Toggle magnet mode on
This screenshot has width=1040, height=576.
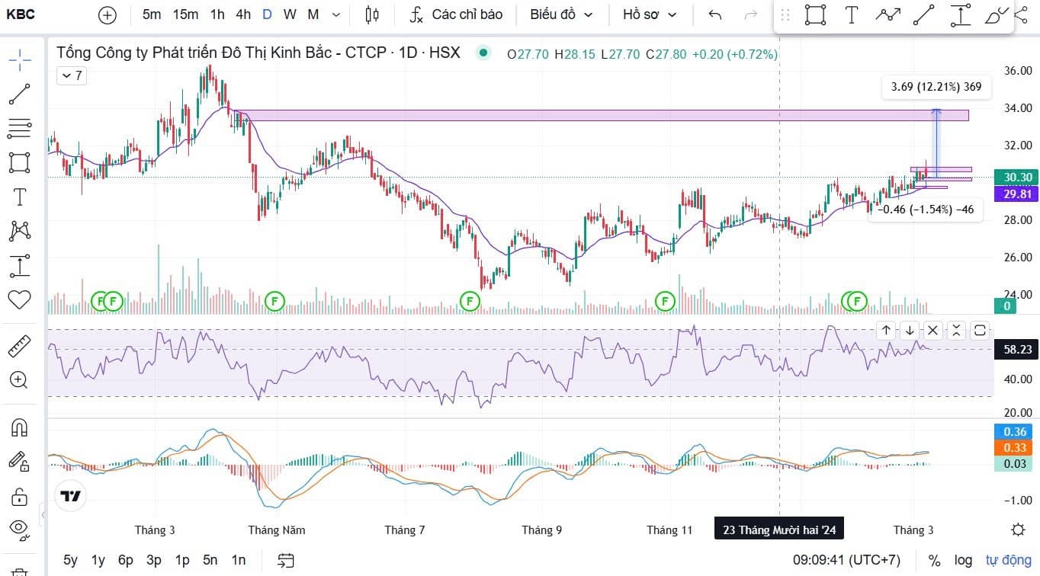[19, 427]
